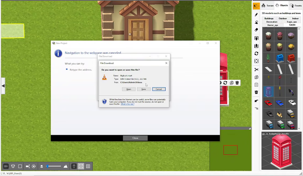Open the selection tool dropdown arrow

(x=259, y=6)
